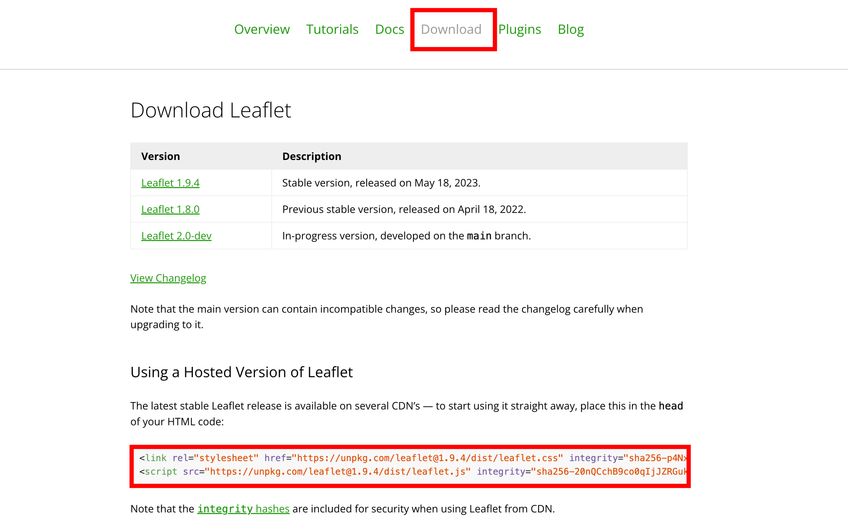Navigate to Tutorials section
The height and width of the screenshot is (532, 849).
[x=332, y=29]
